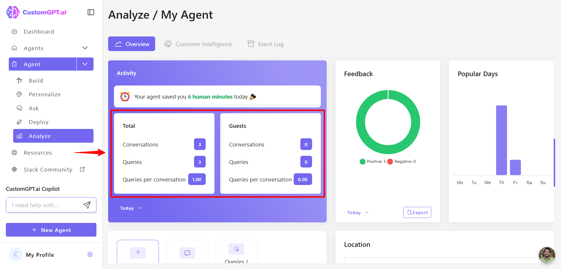Send the Copilot message with the paper-plane icon

pos(87,205)
